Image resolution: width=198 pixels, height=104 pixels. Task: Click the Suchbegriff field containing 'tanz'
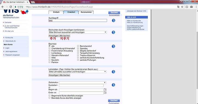click(x=78, y=21)
